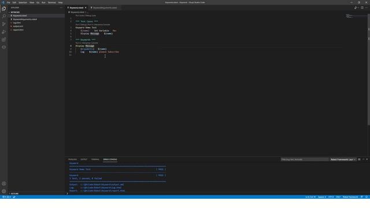The image size is (370, 208).
Task: Click the VS Code logo in title bar
Action: pyautogui.click(x=3, y=2)
